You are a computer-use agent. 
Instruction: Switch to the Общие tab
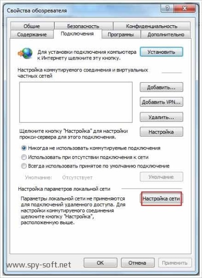pyautogui.click(x=32, y=26)
